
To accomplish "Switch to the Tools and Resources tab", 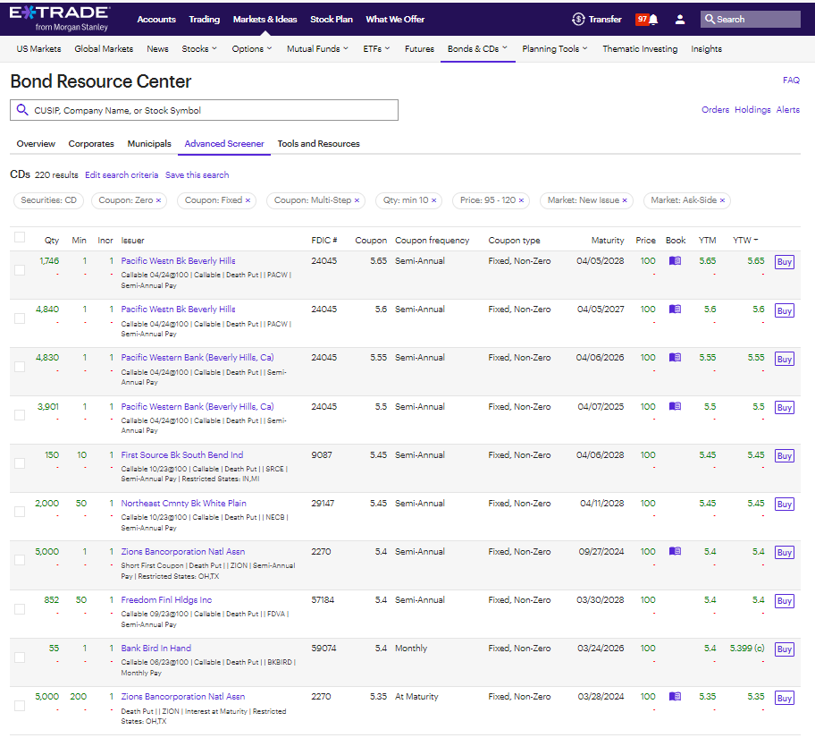I will pyautogui.click(x=319, y=144).
